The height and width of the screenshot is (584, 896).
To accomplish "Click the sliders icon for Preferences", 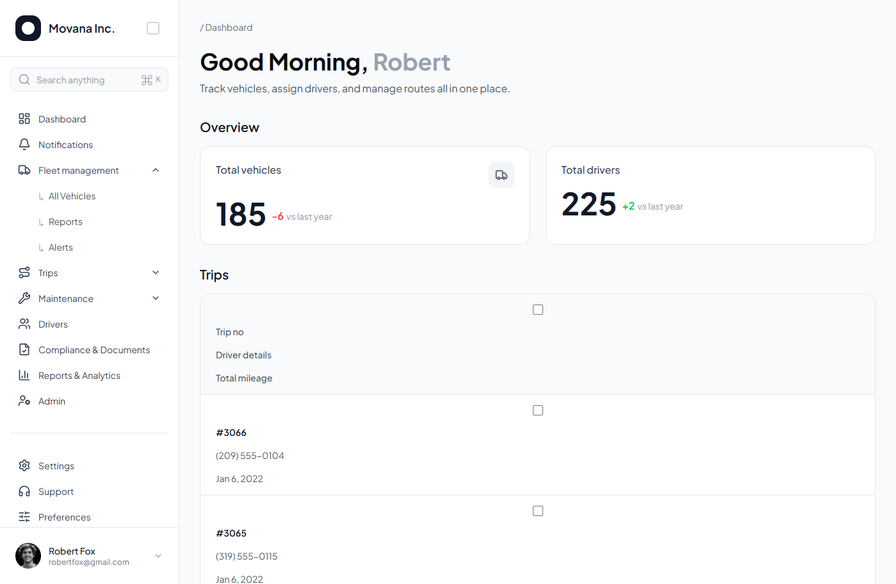I will tap(24, 517).
